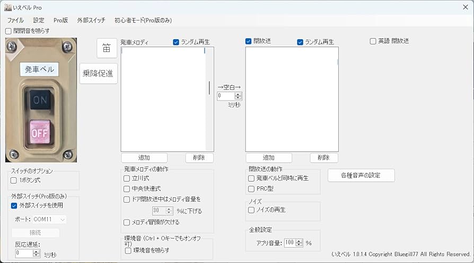Close the いえベル Pro window

(465, 7)
